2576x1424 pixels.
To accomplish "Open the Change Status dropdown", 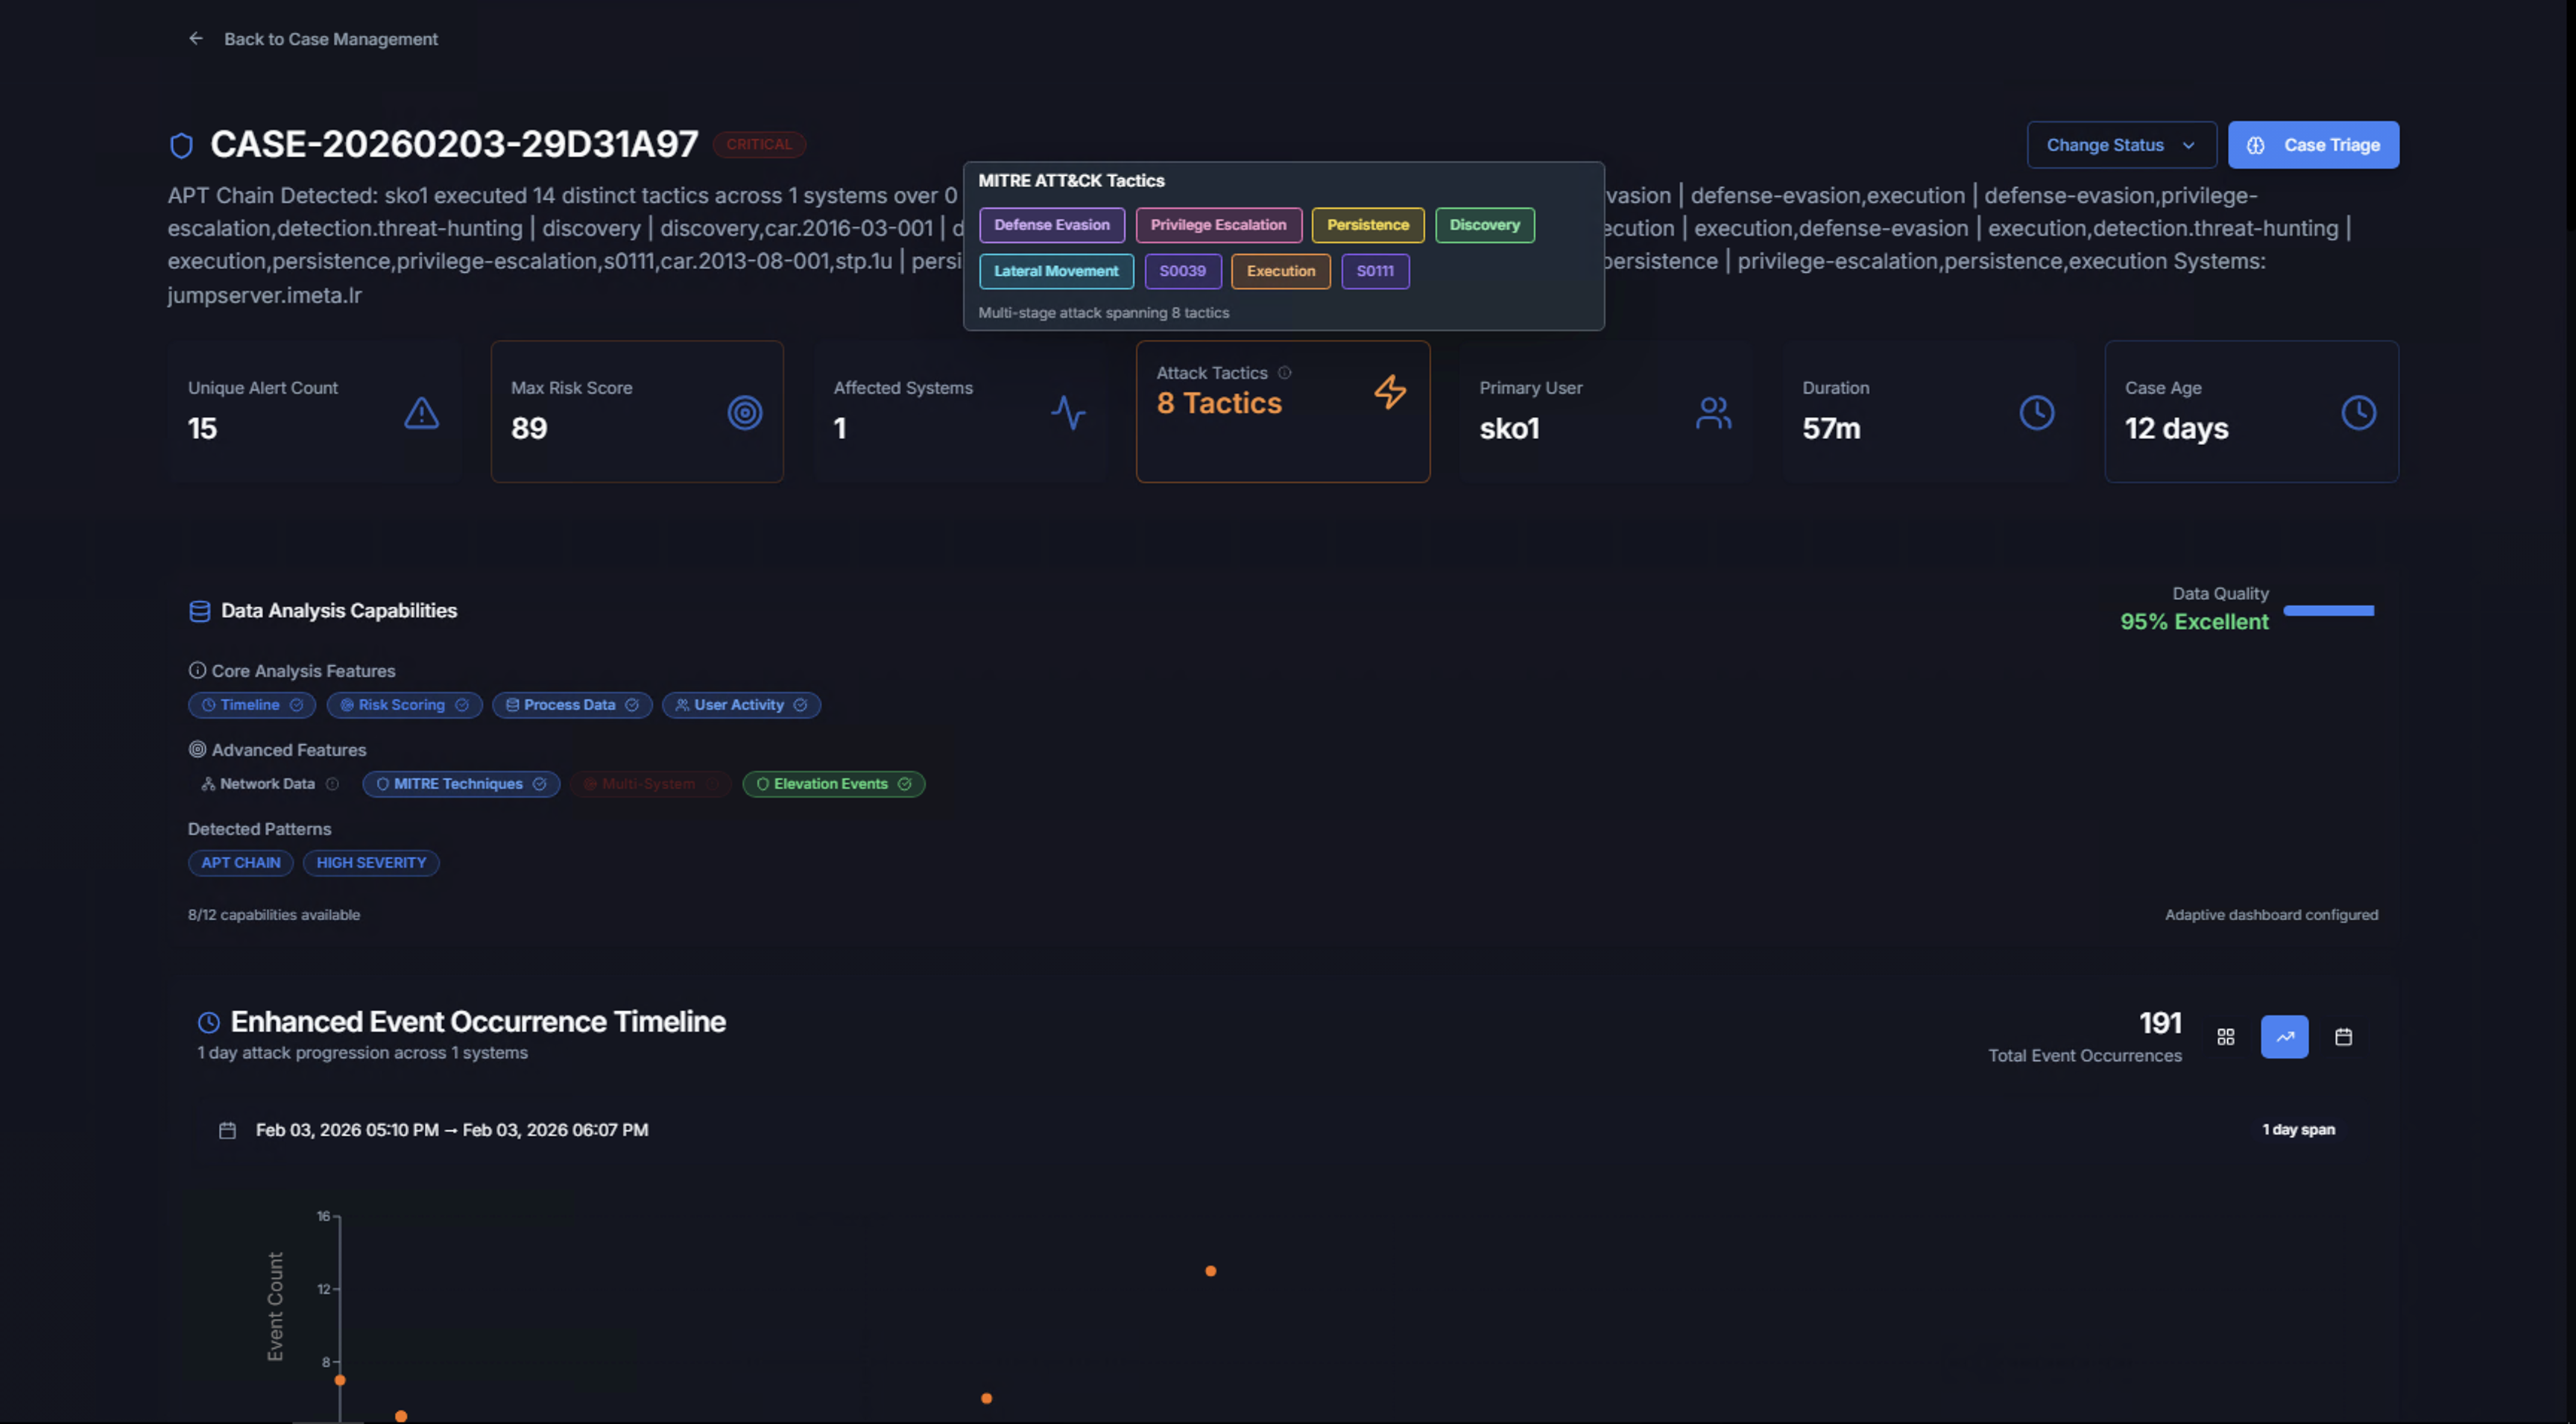I will pos(2120,146).
